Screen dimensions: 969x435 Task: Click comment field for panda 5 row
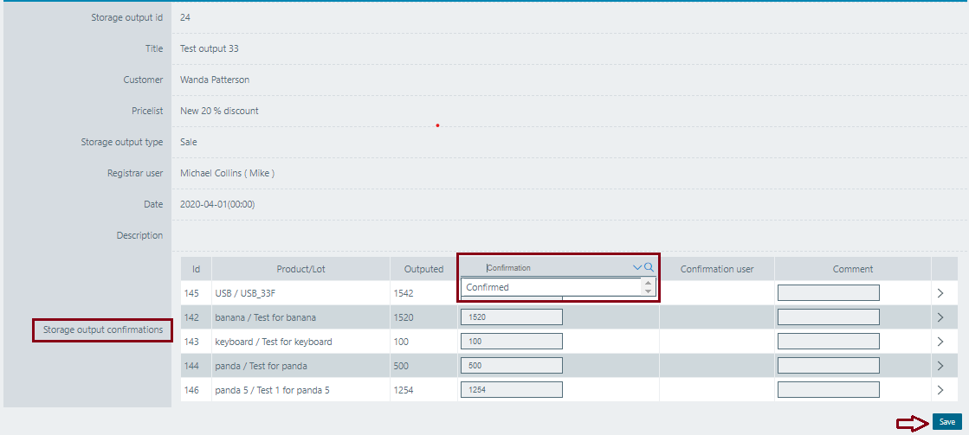tap(828, 390)
